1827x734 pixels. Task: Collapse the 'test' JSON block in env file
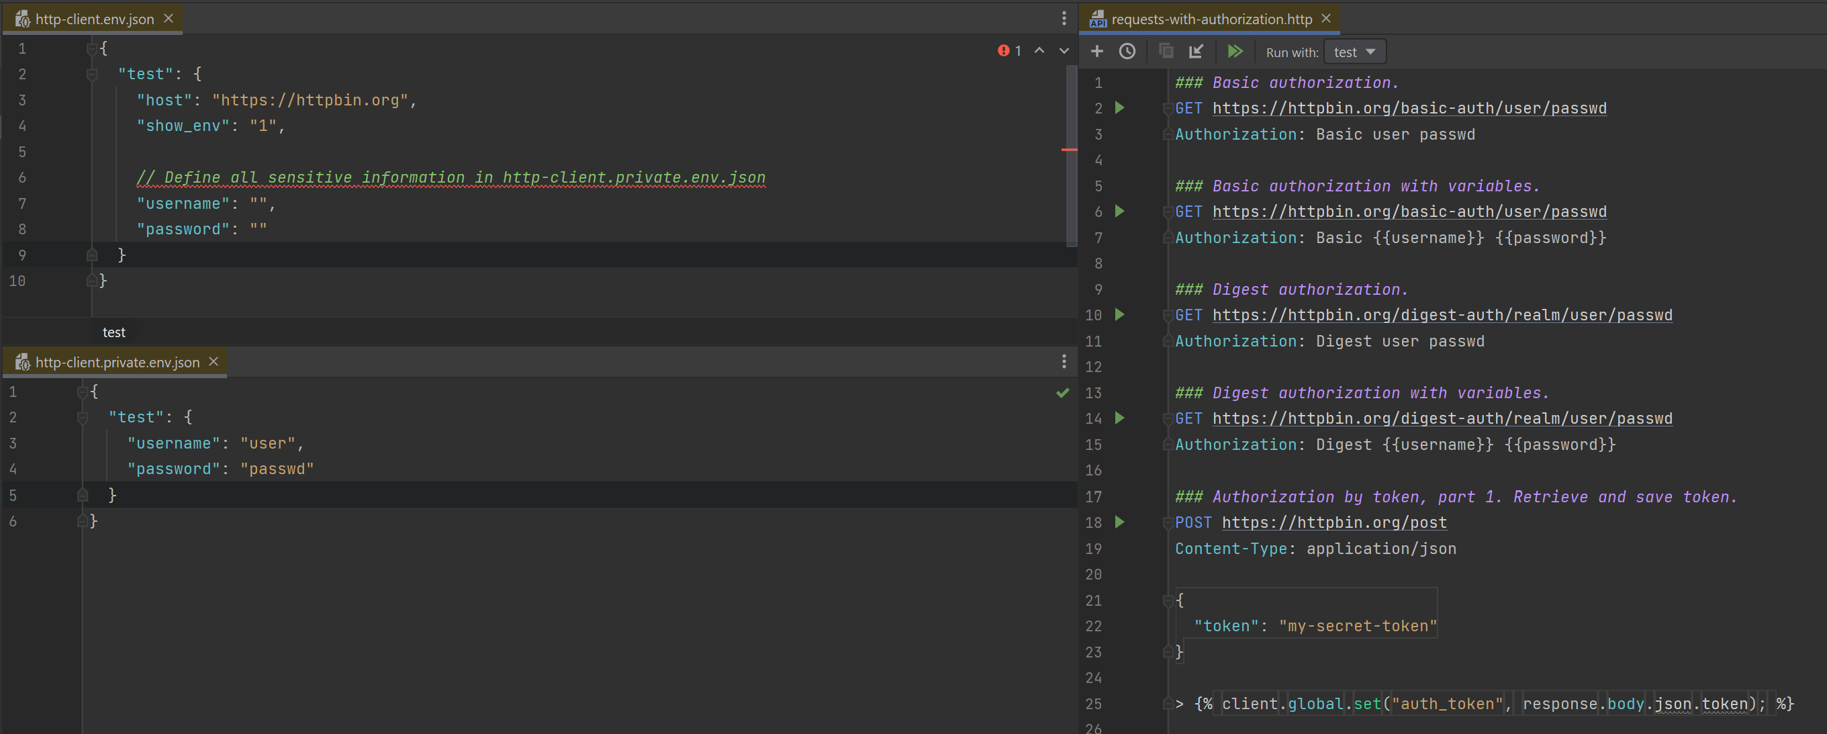[x=91, y=73]
